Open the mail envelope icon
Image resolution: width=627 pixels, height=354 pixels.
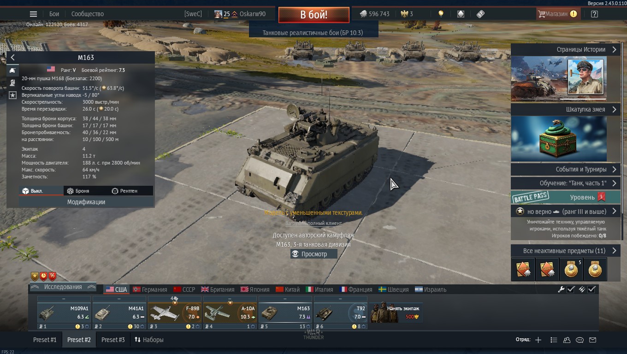[x=593, y=340]
